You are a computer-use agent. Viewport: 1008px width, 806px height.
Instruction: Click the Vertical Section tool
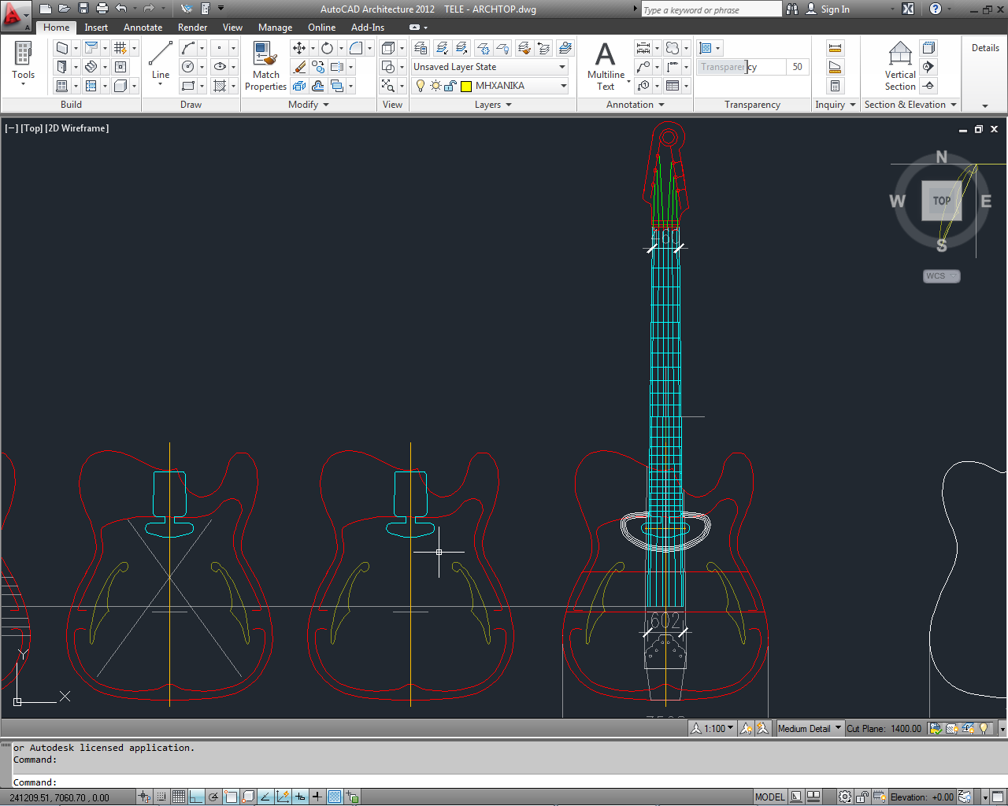900,66
